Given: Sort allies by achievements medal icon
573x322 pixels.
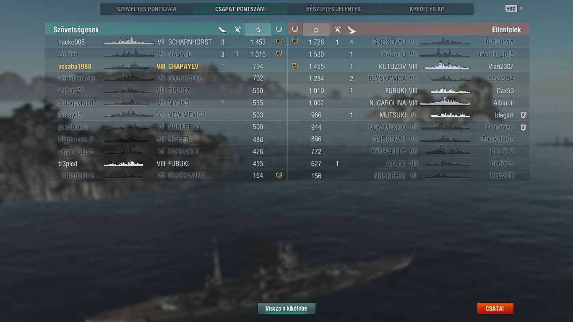Looking at the screenshot, I should (x=279, y=29).
